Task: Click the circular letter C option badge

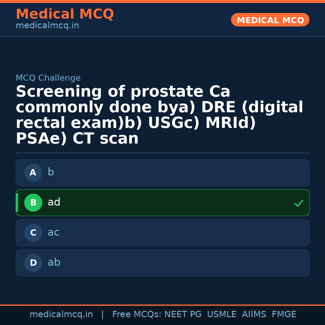Action: 33,233
